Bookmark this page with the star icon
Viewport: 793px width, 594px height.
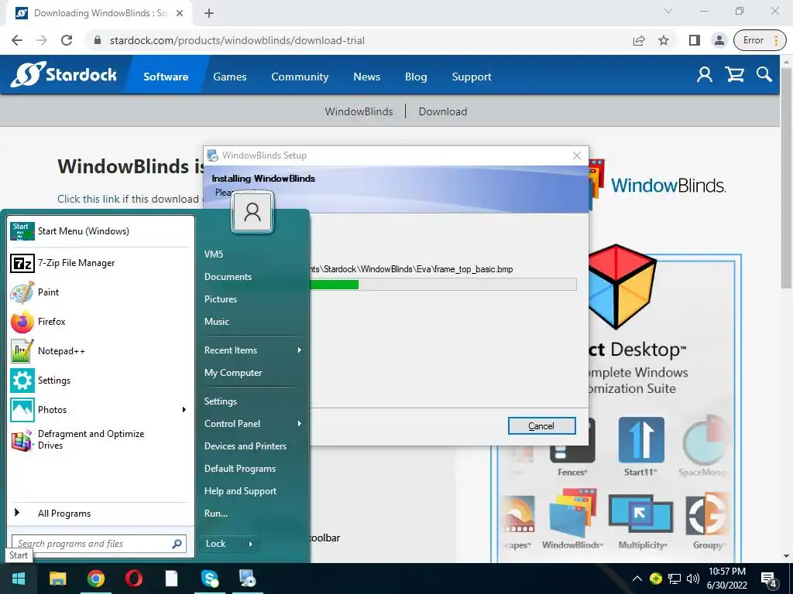point(664,40)
